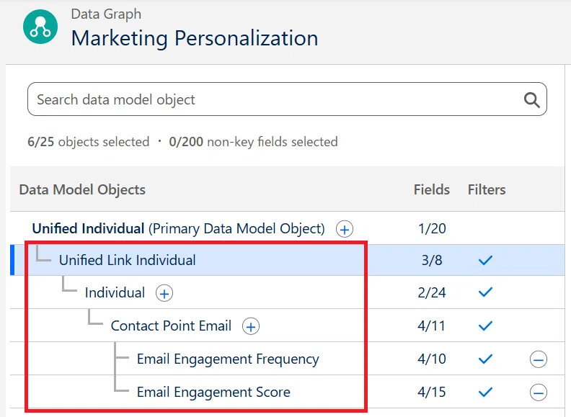This screenshot has height=417, width=571.
Task: Click filter checkmark for Email Engagement Frequency
Action: pos(485,359)
